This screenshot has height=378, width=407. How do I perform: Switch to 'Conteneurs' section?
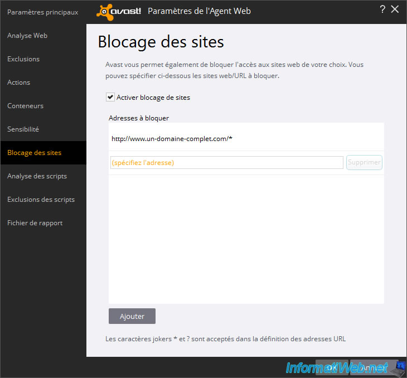(x=25, y=106)
